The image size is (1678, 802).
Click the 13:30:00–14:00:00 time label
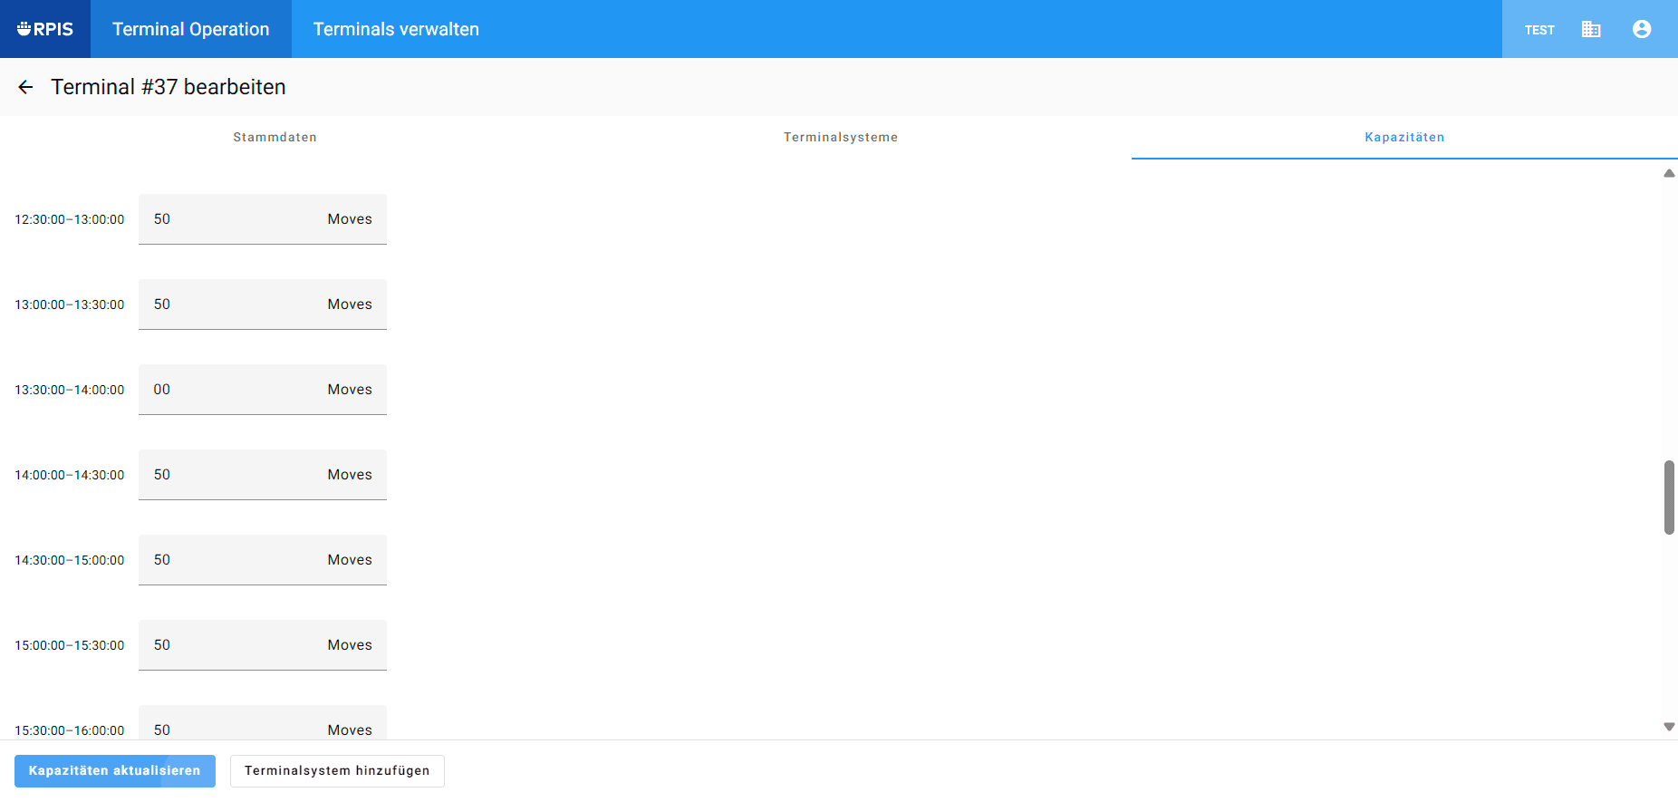click(x=70, y=390)
